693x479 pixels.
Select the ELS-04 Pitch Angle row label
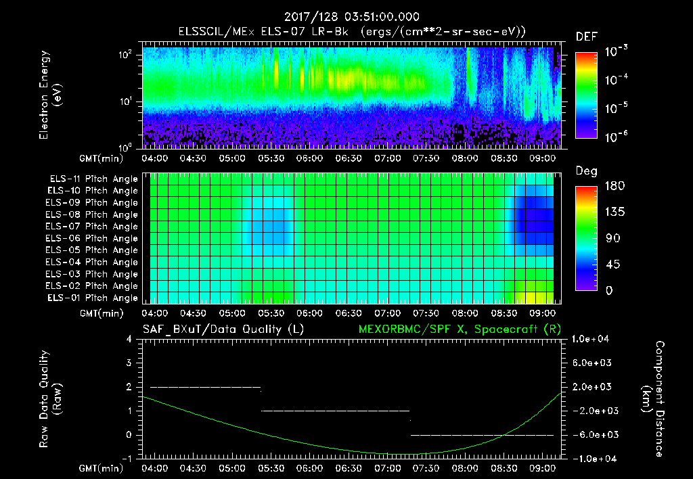pyautogui.click(x=92, y=262)
